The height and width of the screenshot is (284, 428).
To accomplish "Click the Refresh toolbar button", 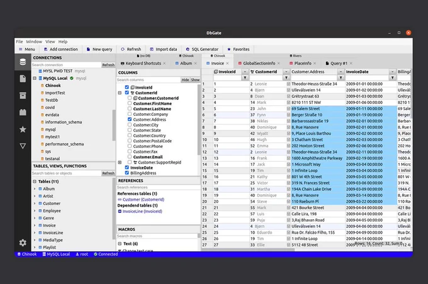I will pos(131,49).
